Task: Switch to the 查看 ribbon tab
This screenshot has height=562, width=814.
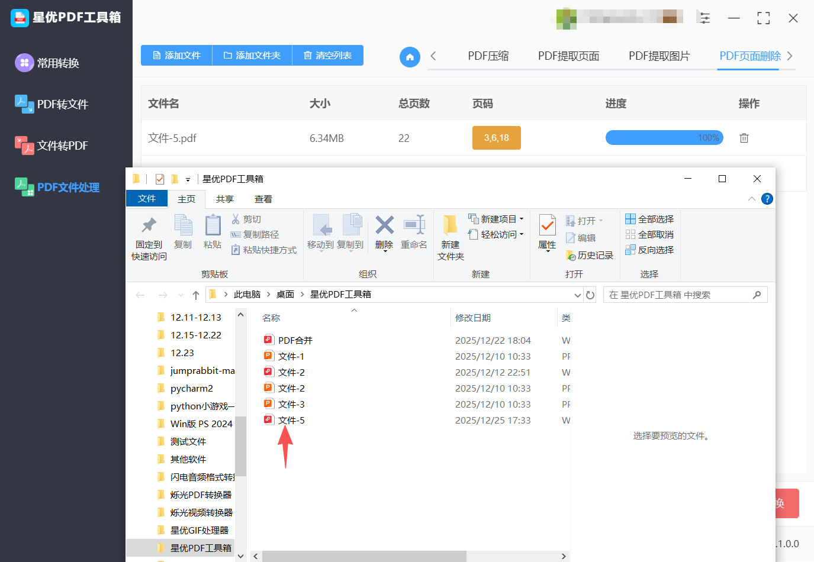Action: click(x=263, y=199)
